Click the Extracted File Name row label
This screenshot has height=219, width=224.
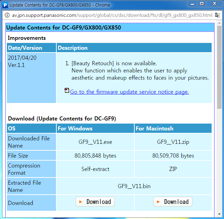[31, 186]
